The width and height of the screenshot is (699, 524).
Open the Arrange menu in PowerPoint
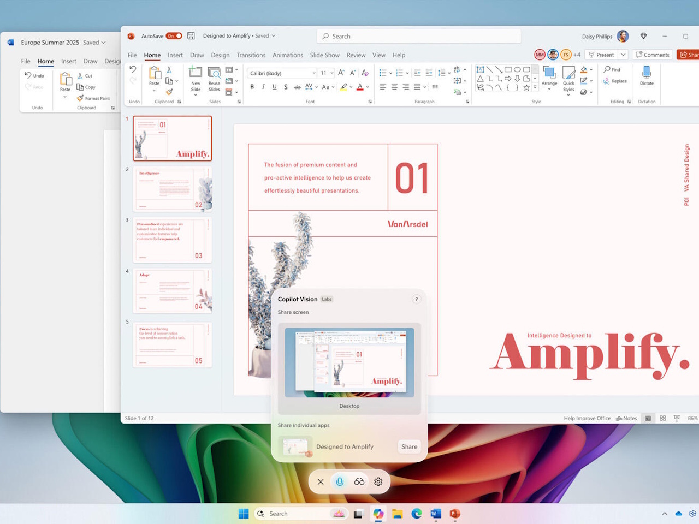point(549,78)
